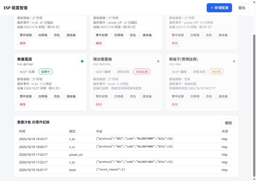Click the ESP 裝置管理 page title
This screenshot has width=256, height=181.
[x=15, y=8]
